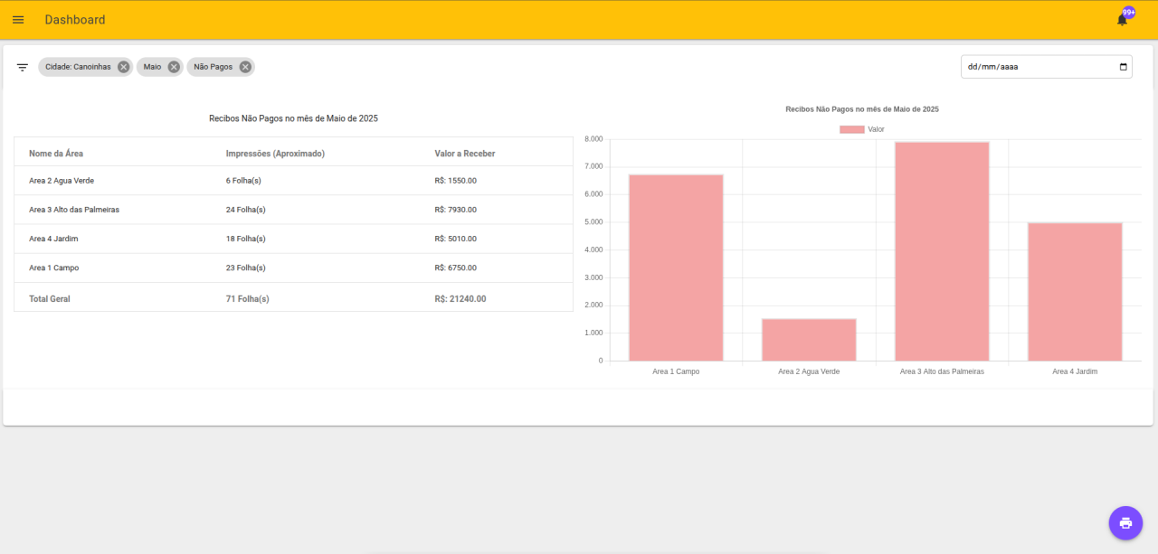Viewport: 1158px width, 554px height.
Task: Click the purple print floating button
Action: click(x=1125, y=522)
